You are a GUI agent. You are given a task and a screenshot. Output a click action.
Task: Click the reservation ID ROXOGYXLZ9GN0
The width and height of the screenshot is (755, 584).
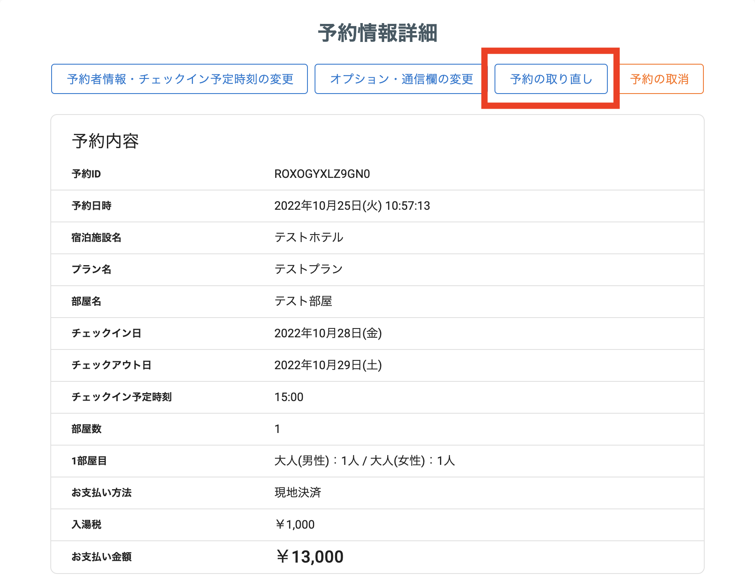pyautogui.click(x=322, y=174)
